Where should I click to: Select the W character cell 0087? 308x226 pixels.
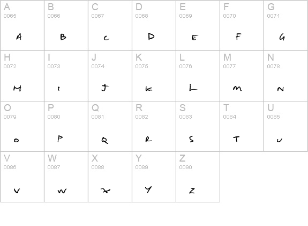pos(66,177)
